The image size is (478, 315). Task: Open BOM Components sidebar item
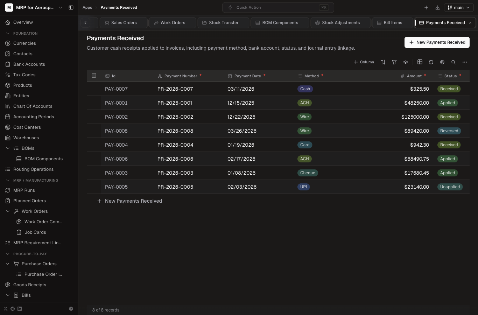[x=43, y=159]
